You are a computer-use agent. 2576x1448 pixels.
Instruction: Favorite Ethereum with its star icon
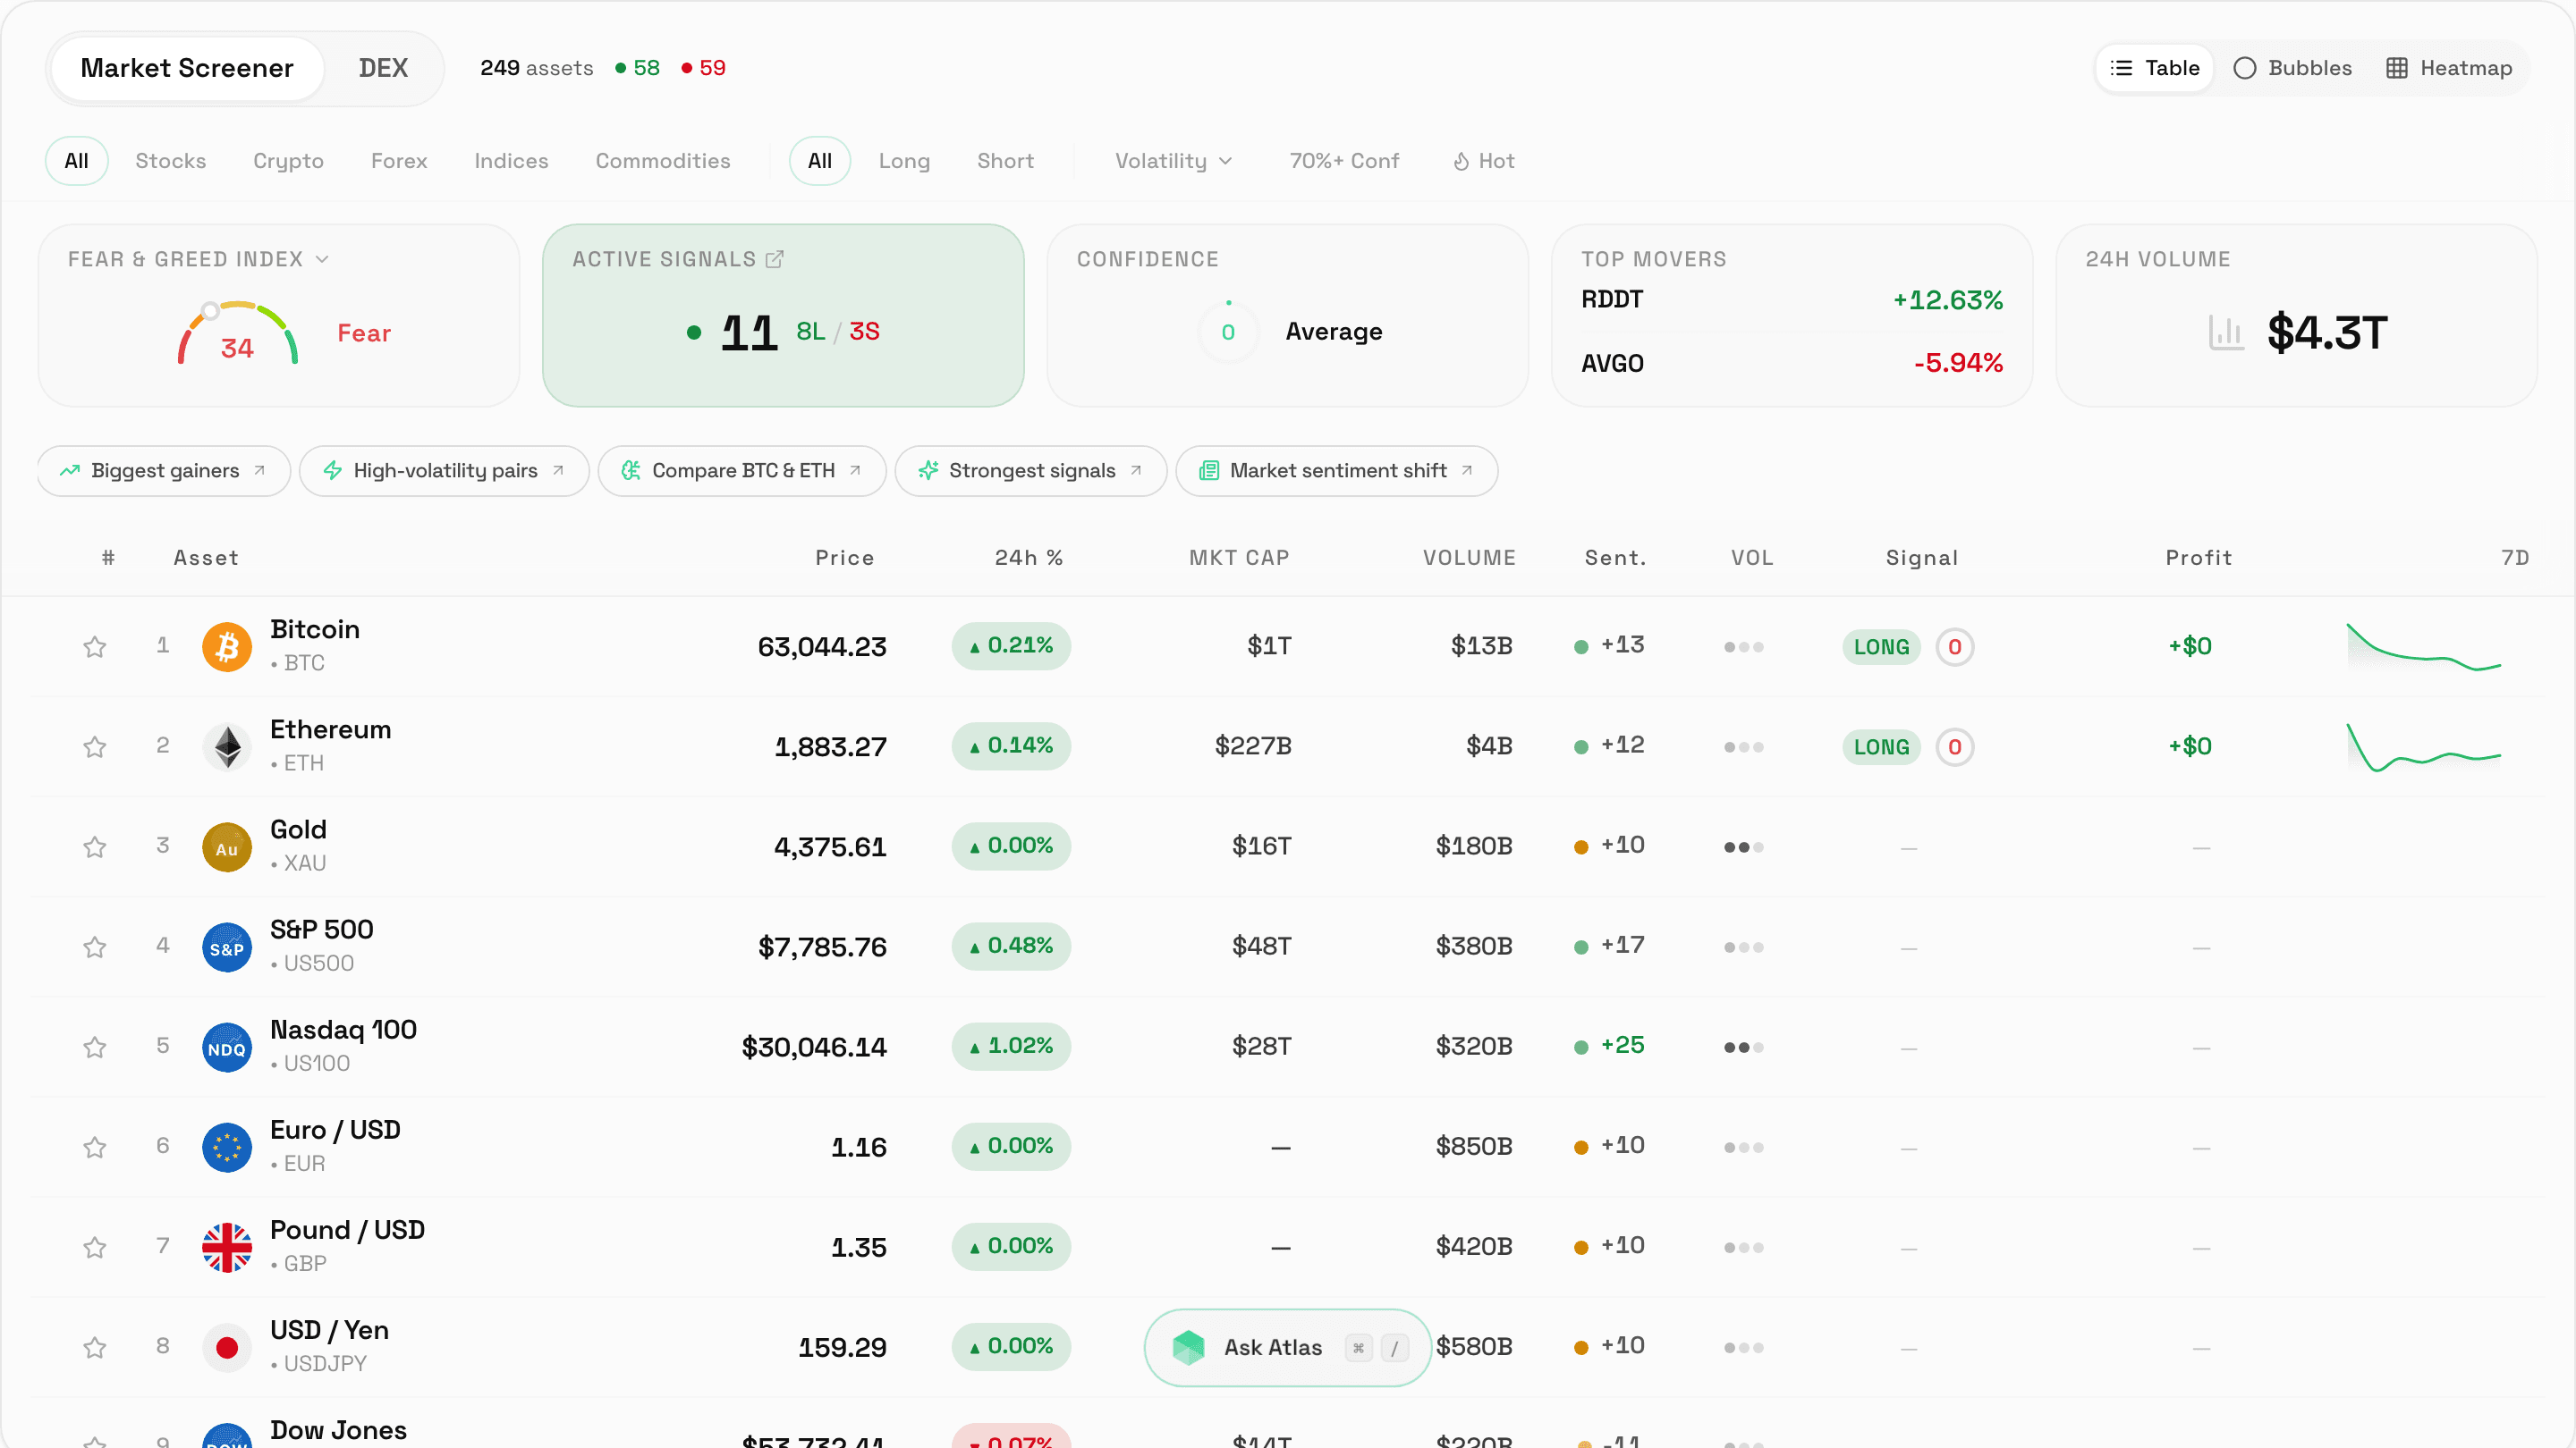point(94,746)
